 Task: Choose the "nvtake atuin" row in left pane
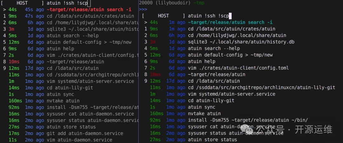[63, 101]
